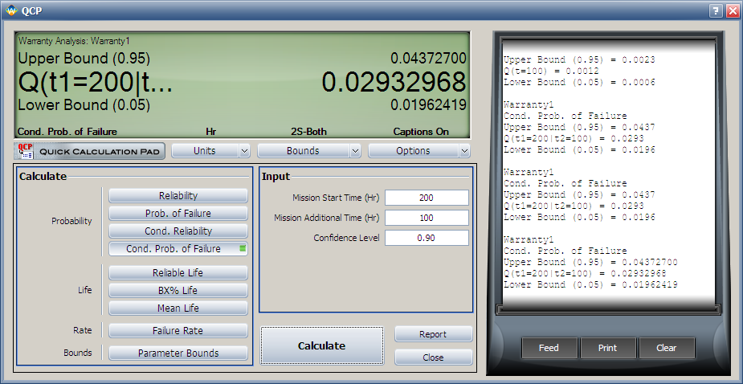The image size is (743, 384).
Task: Select Prob. of Failure calculation
Action: pyautogui.click(x=178, y=214)
